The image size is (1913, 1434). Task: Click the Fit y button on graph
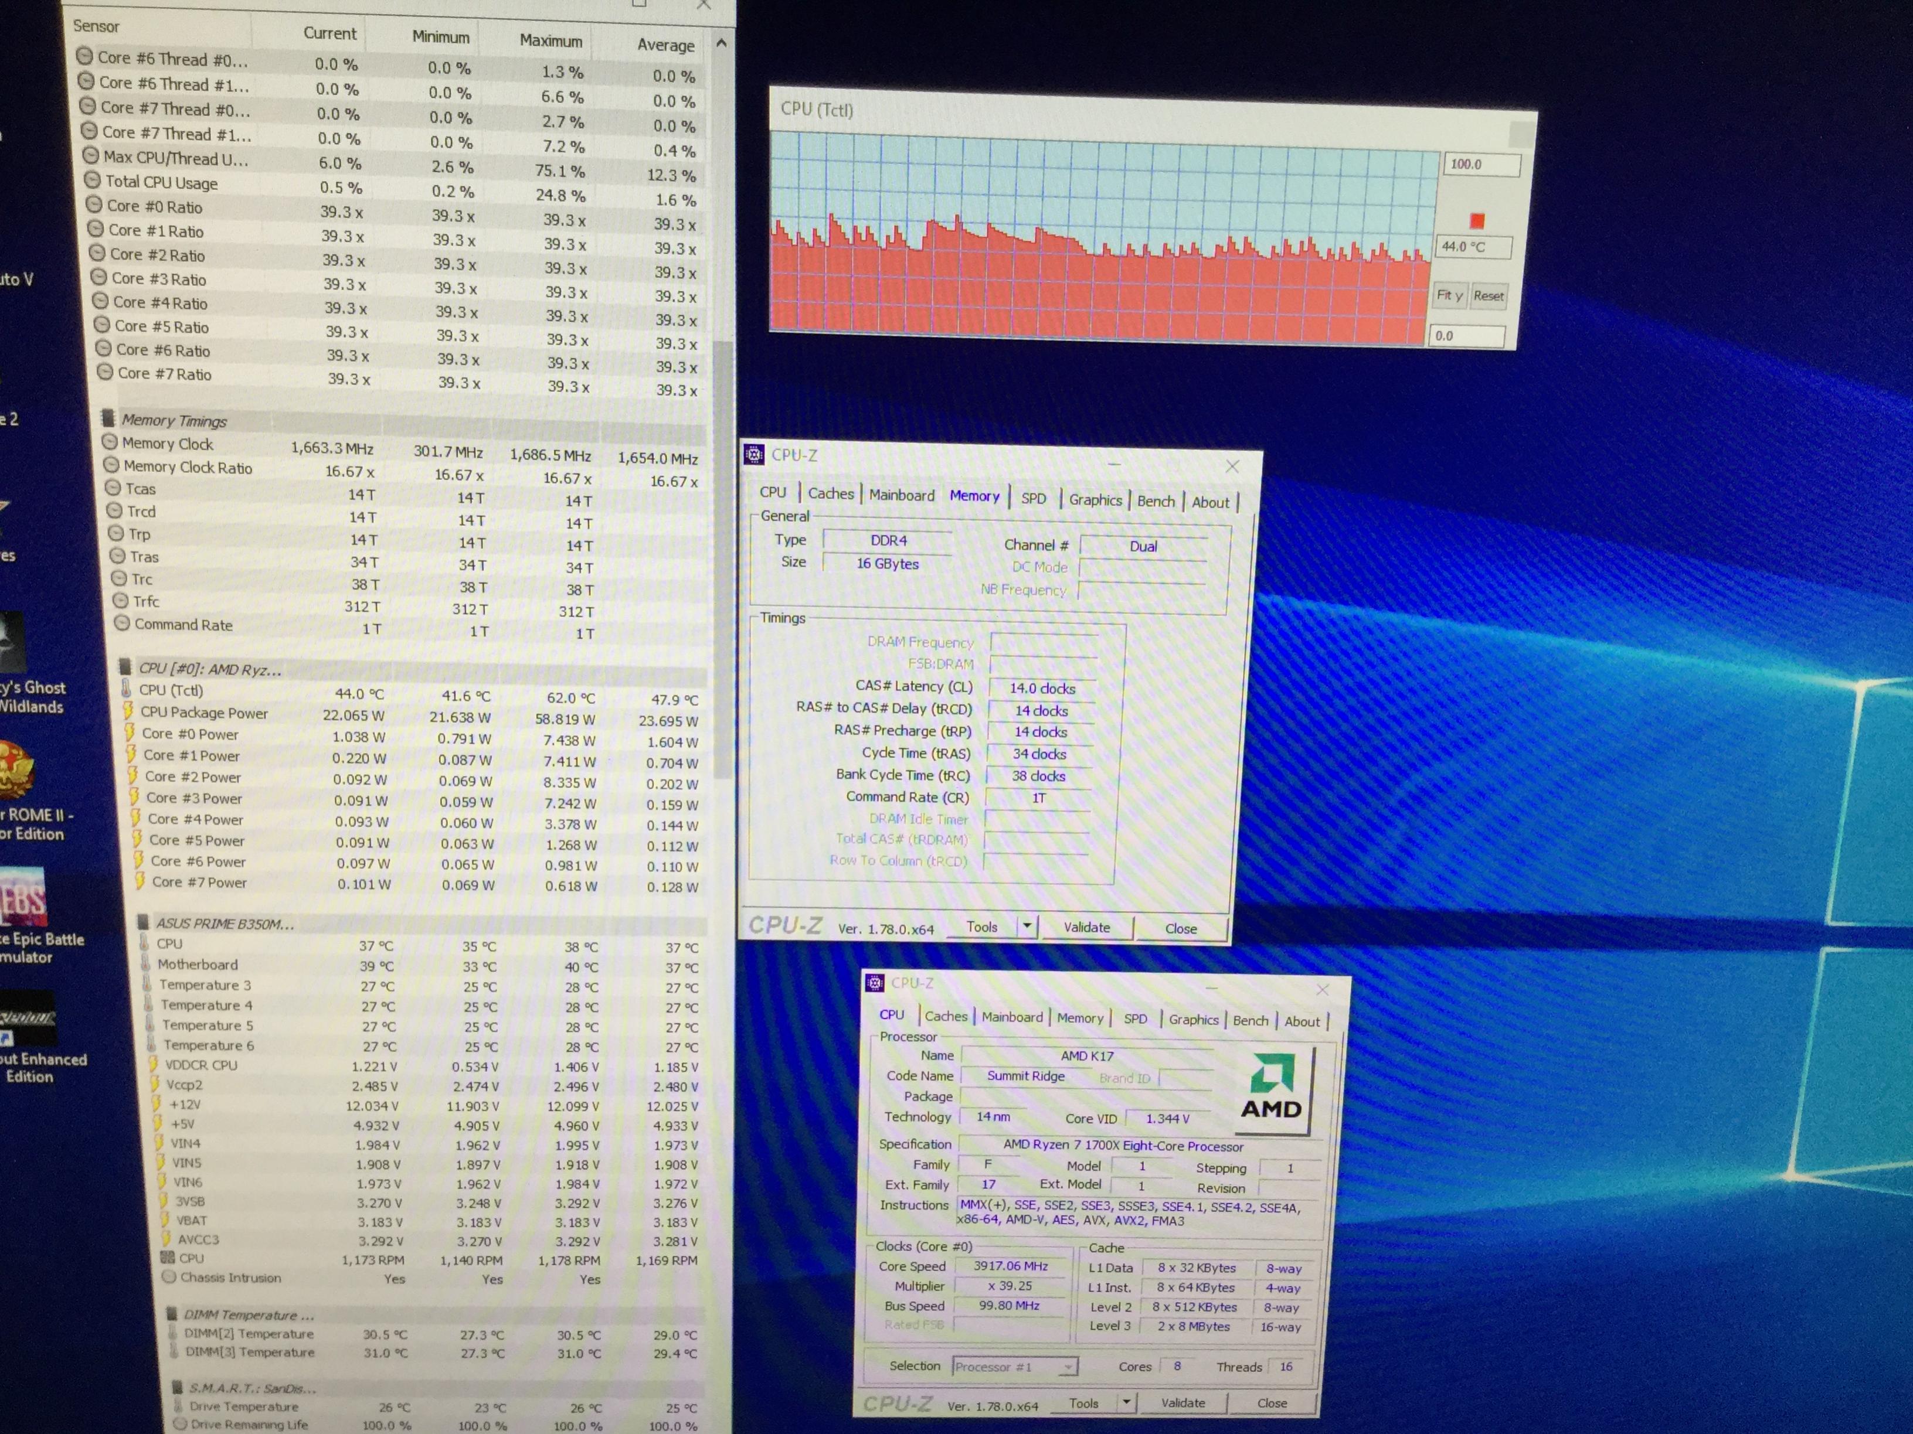[1449, 295]
